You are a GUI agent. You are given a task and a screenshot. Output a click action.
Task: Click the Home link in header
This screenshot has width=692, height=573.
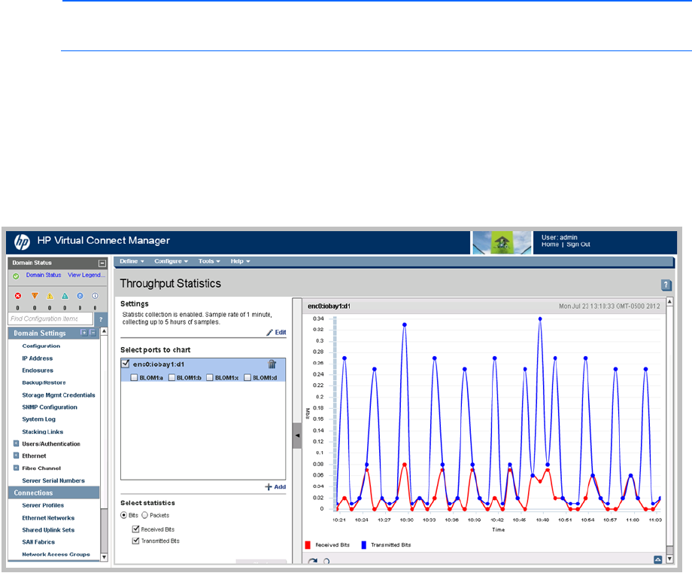[x=550, y=244]
